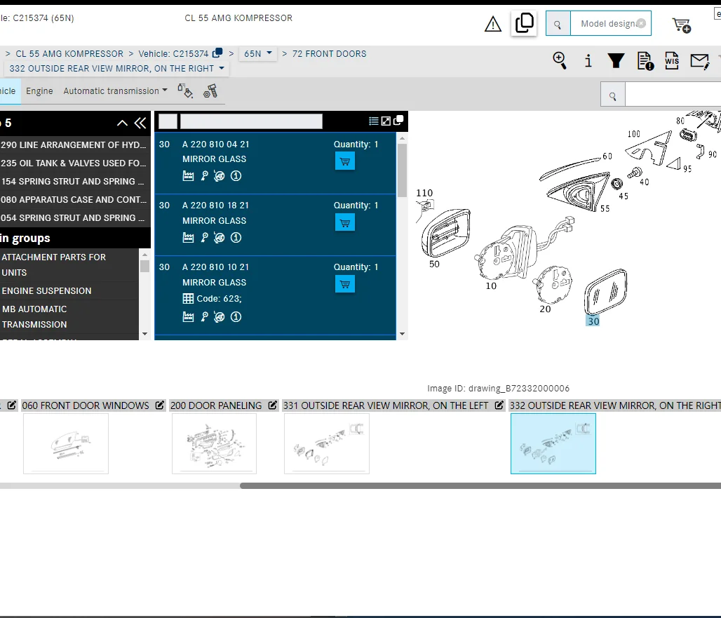Collapse the panel with the up chevron
This screenshot has height=618, width=721.
pos(122,123)
